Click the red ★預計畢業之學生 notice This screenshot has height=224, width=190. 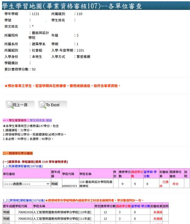click(x=62, y=86)
